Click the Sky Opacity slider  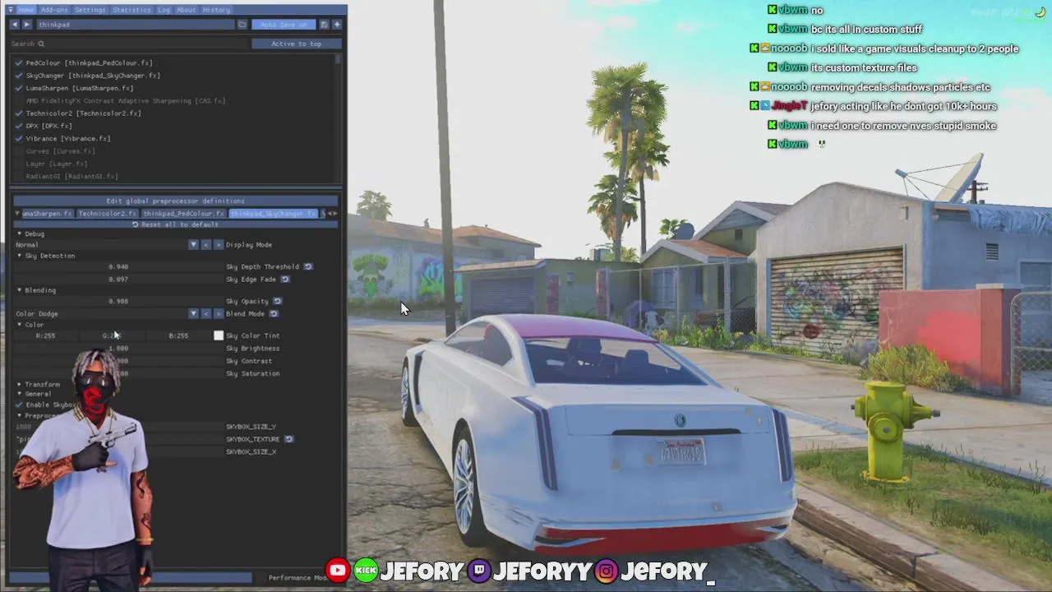pos(118,301)
